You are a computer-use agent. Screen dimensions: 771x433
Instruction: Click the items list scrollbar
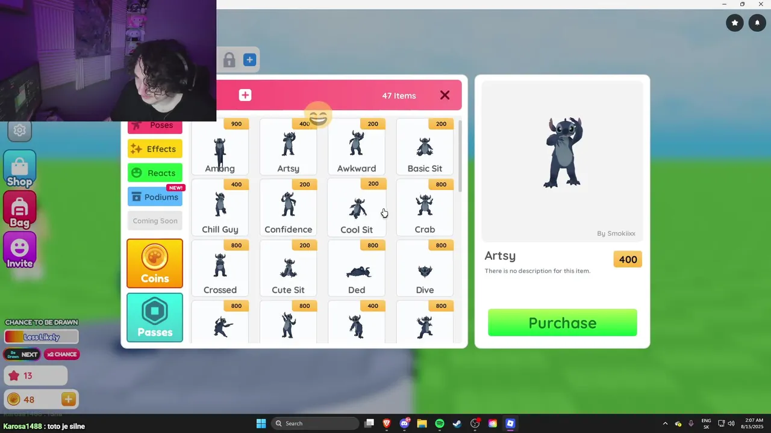pos(460,156)
